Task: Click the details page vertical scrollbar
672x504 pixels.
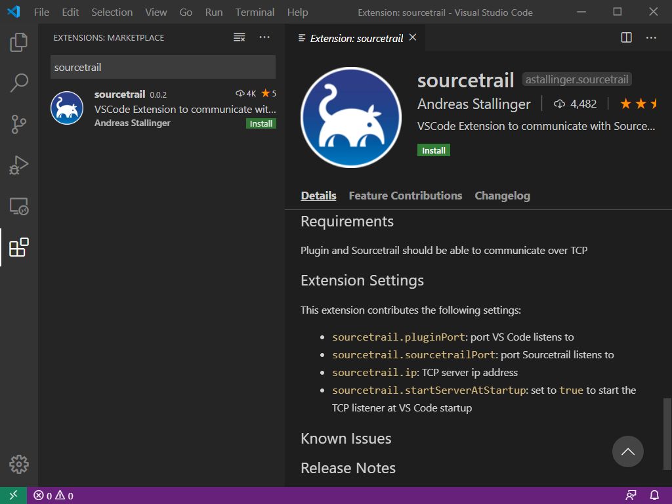Action: (667, 433)
